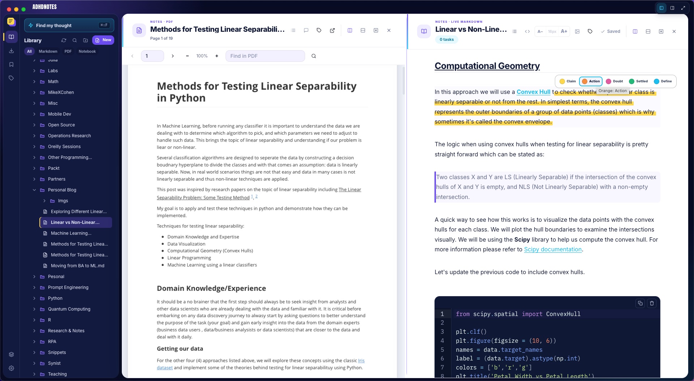
Task: Split markdown pane vertically
Action: coord(635,31)
